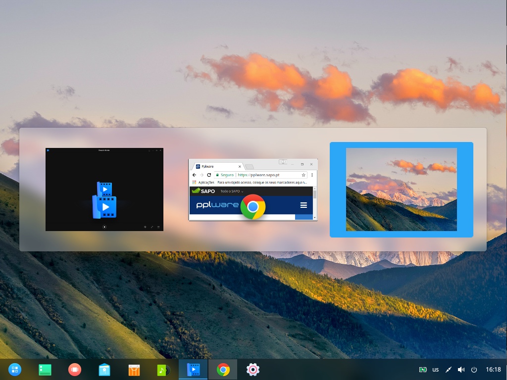
Task: Open Deepin File Manager from the dock
Action: tap(104, 369)
